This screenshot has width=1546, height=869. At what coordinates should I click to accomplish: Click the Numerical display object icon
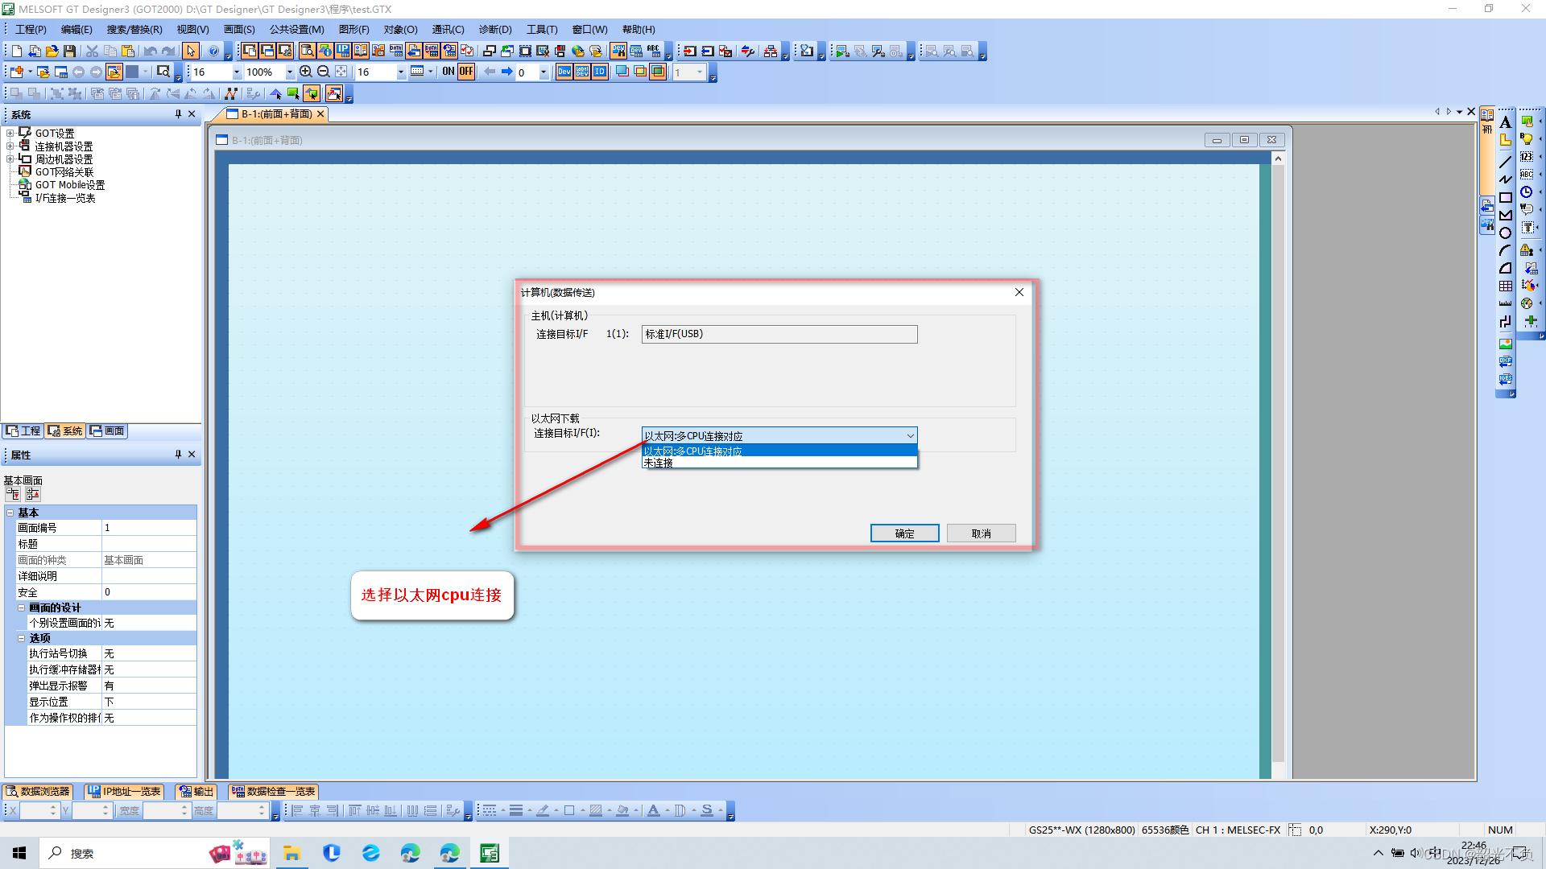click(1527, 157)
